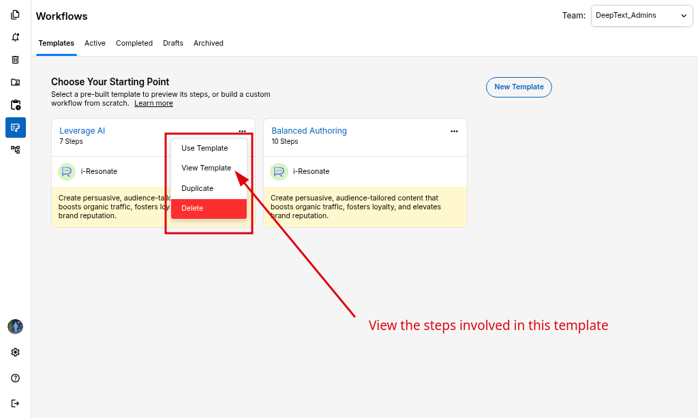Open the help question mark icon
The height and width of the screenshot is (418, 698).
15,378
